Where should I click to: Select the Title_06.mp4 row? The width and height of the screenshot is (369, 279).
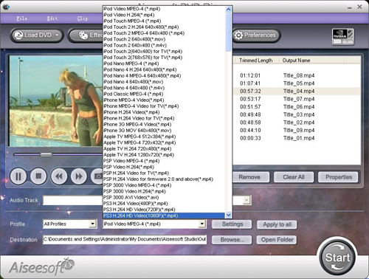[297, 107]
